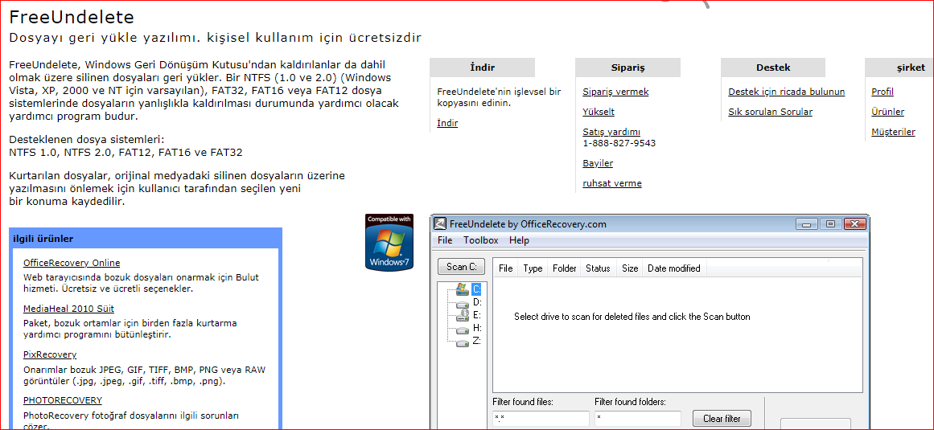The height and width of the screenshot is (430, 934).
Task: Click the FreeUndelete app icon in title bar
Action: 439,224
